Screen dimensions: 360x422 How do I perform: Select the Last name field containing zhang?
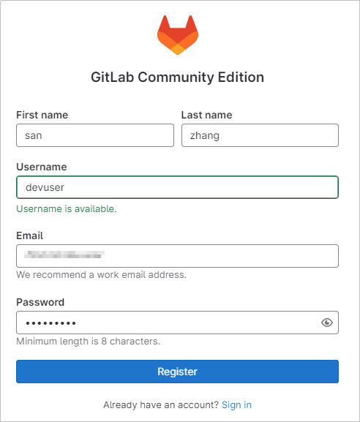click(260, 135)
